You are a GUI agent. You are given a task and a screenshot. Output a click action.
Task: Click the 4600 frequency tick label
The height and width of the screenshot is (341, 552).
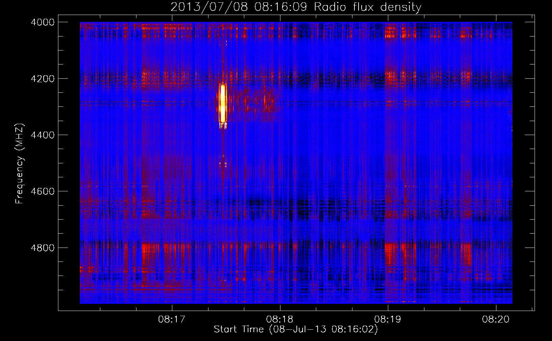point(43,191)
